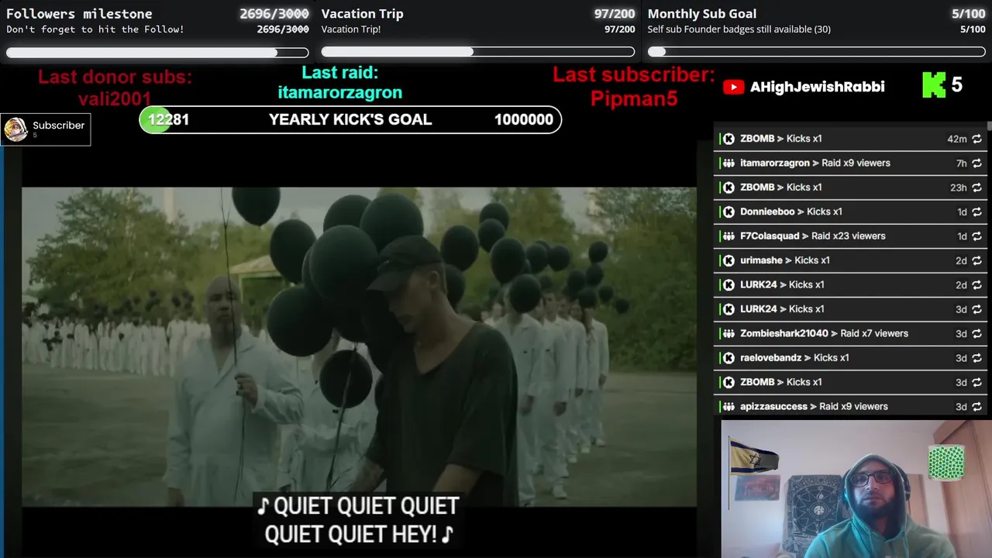Click the kick icon beside ZBOMB 42m entry
992x558 pixels.
728,139
